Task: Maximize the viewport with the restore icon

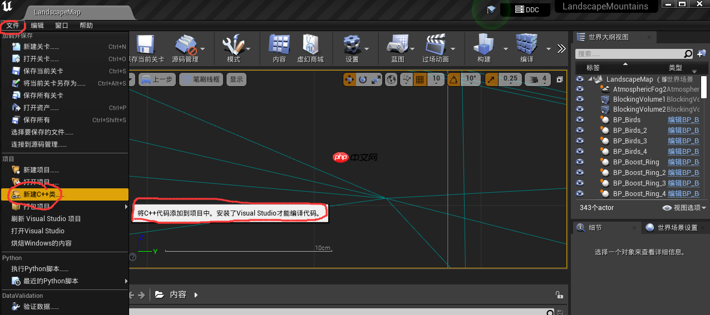Action: (x=560, y=79)
